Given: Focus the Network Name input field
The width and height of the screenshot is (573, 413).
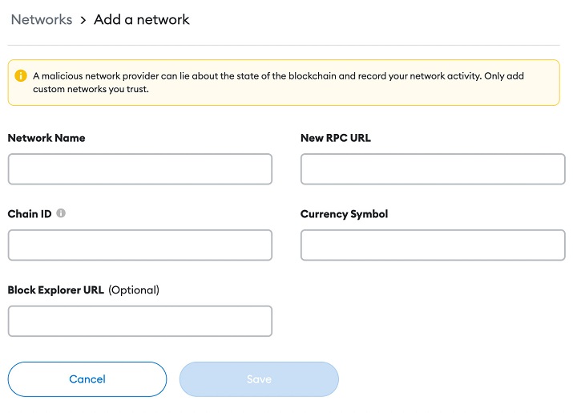Looking at the screenshot, I should 140,169.
